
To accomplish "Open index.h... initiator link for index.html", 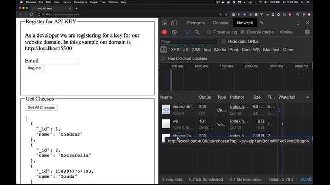I will click(x=239, y=107).
